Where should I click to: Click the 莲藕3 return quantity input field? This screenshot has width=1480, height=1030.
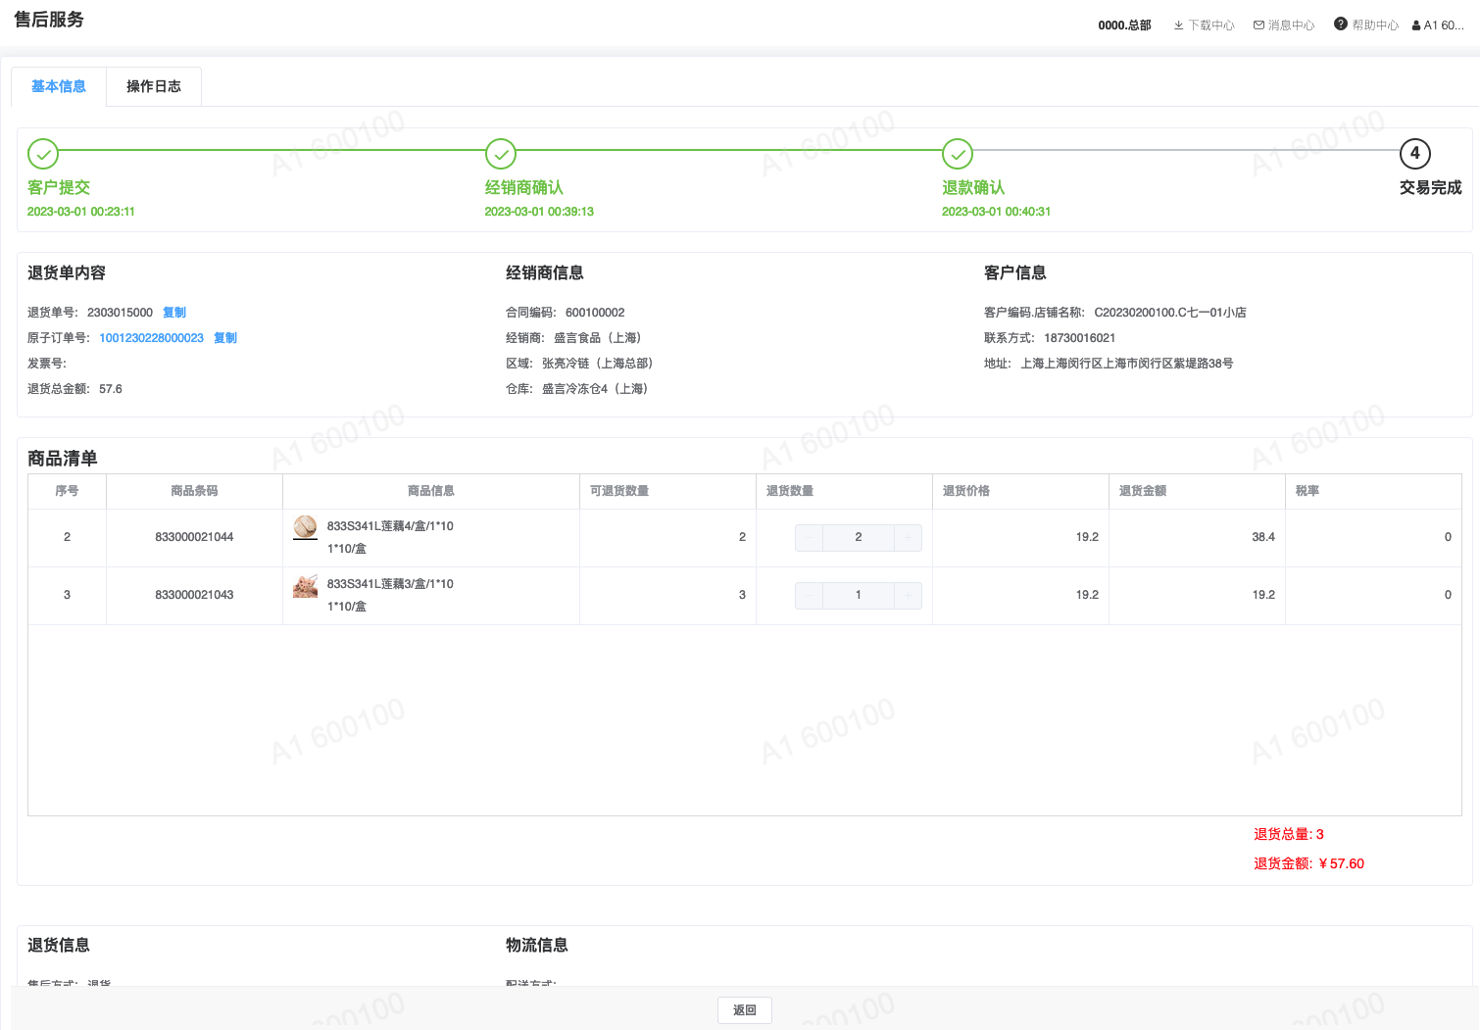click(859, 595)
